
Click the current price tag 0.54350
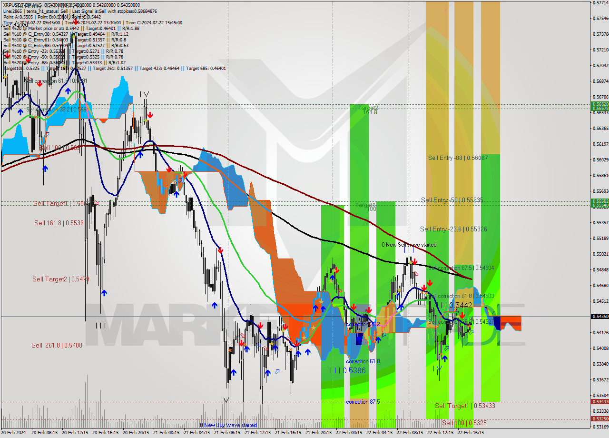pyautogui.click(x=599, y=316)
